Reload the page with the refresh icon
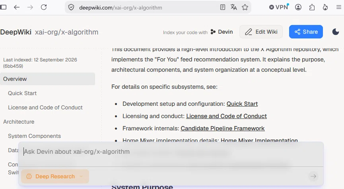The image size is (344, 189). click(44, 7)
